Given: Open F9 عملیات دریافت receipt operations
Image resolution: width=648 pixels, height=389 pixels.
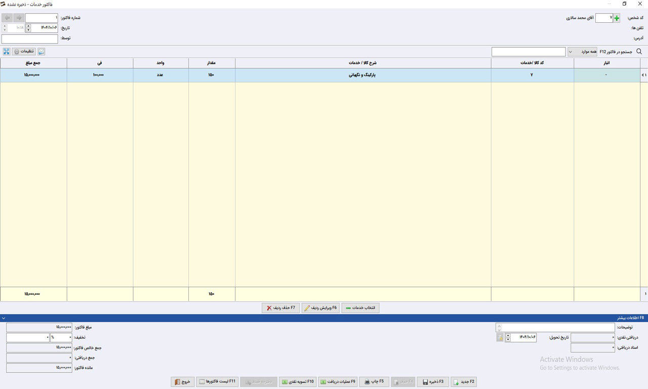Looking at the screenshot, I should tap(338, 381).
